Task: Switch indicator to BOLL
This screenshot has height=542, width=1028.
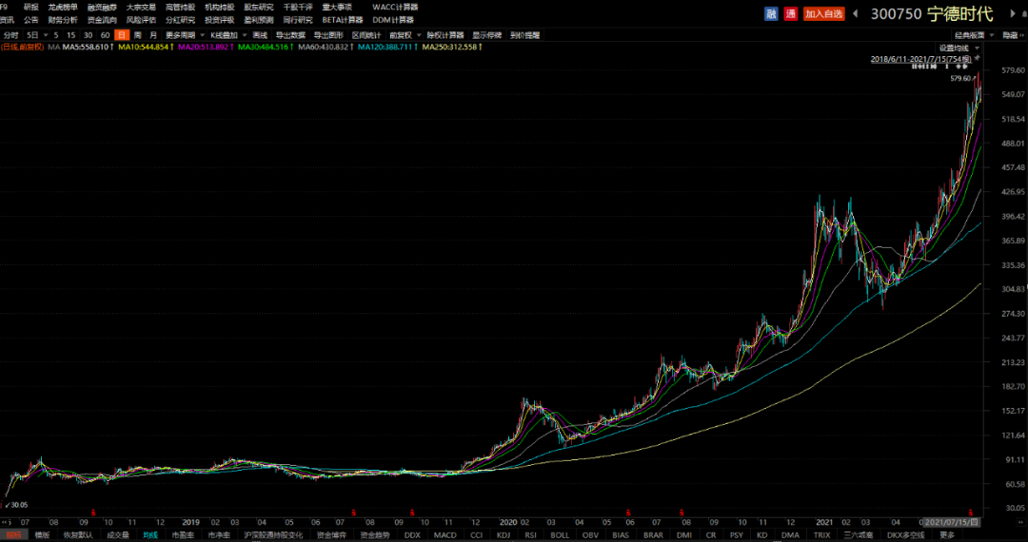Action: (x=562, y=534)
